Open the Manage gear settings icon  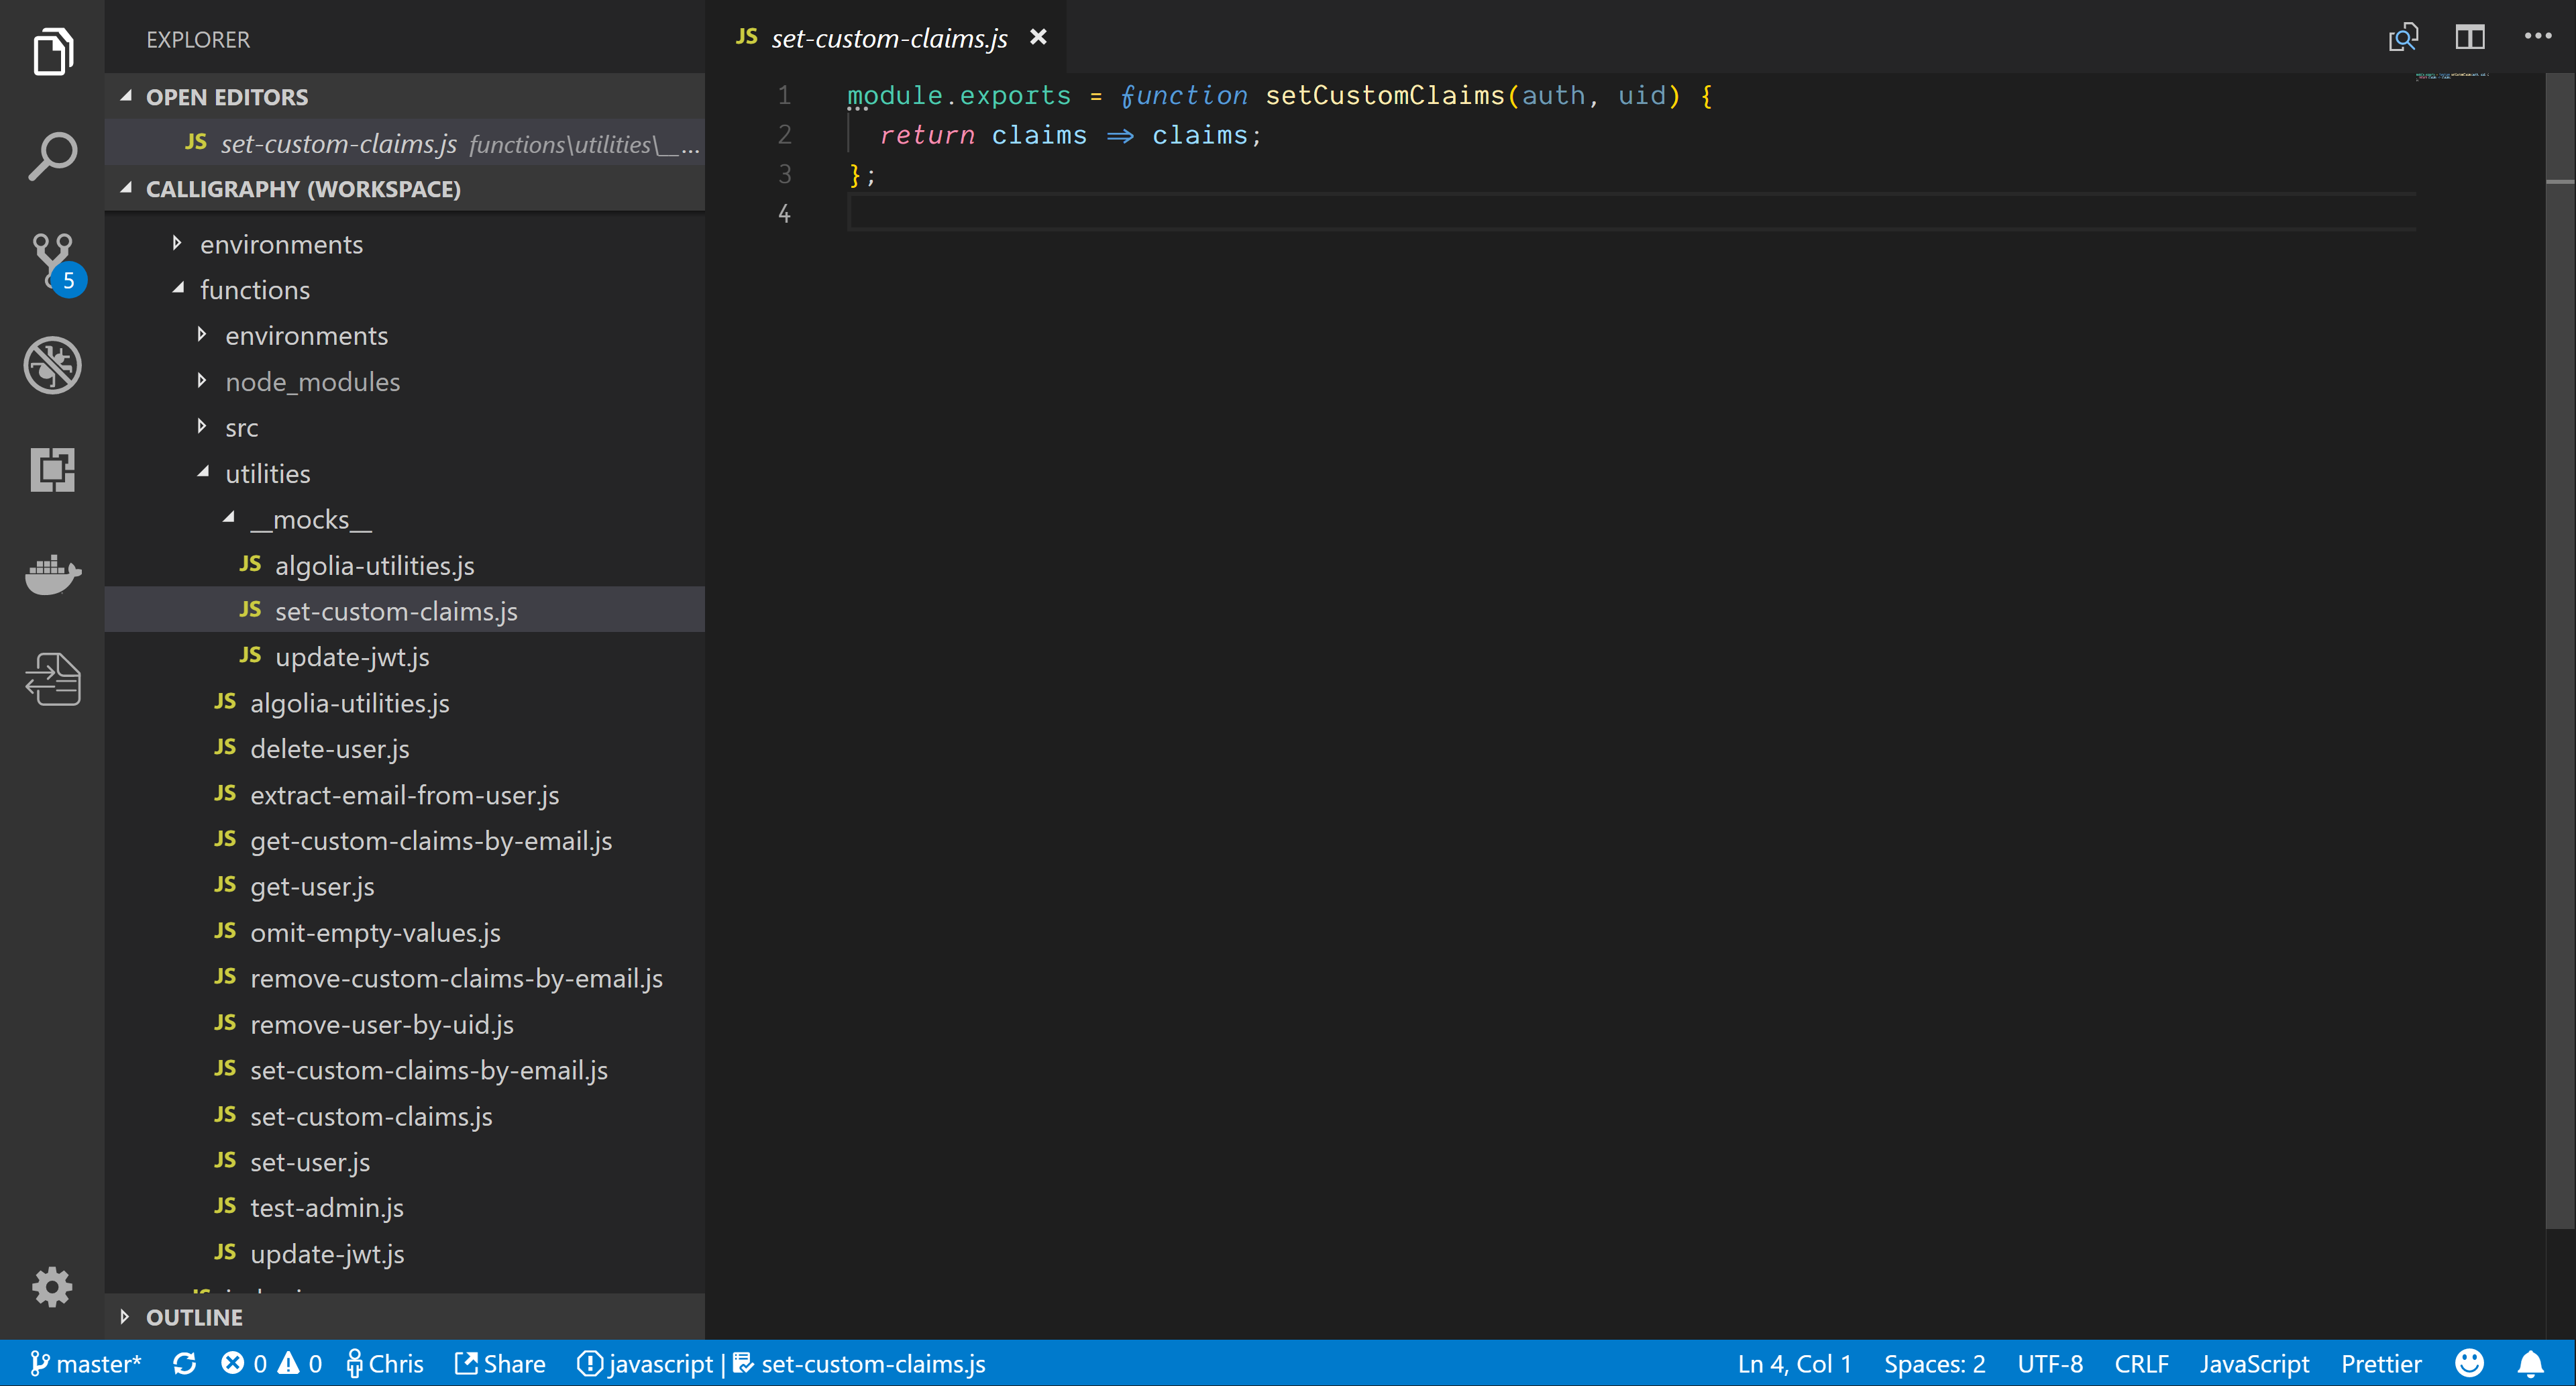click(52, 1287)
